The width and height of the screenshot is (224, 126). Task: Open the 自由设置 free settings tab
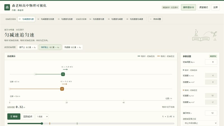pos(155,19)
